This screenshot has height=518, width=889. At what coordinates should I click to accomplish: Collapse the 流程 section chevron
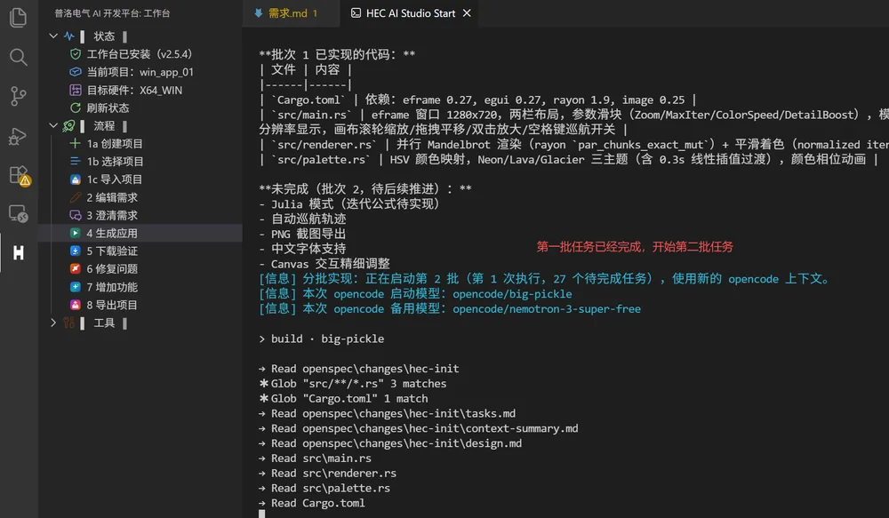53,125
